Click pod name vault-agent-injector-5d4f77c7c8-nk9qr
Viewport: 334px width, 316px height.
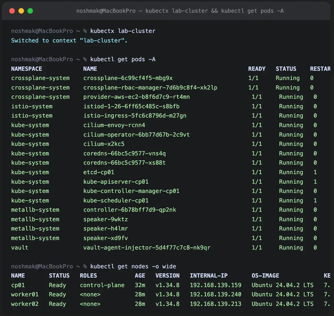tap(146, 248)
